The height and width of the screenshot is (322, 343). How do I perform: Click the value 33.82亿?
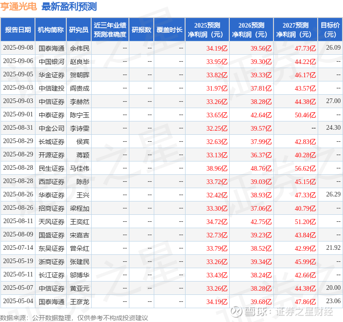(x=217, y=75)
